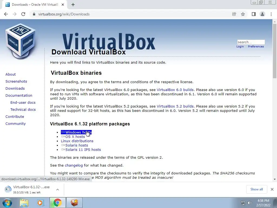Viewport: 277px width, 208px height.
Task: Click the padlock site info icon
Action: pos(34,14)
